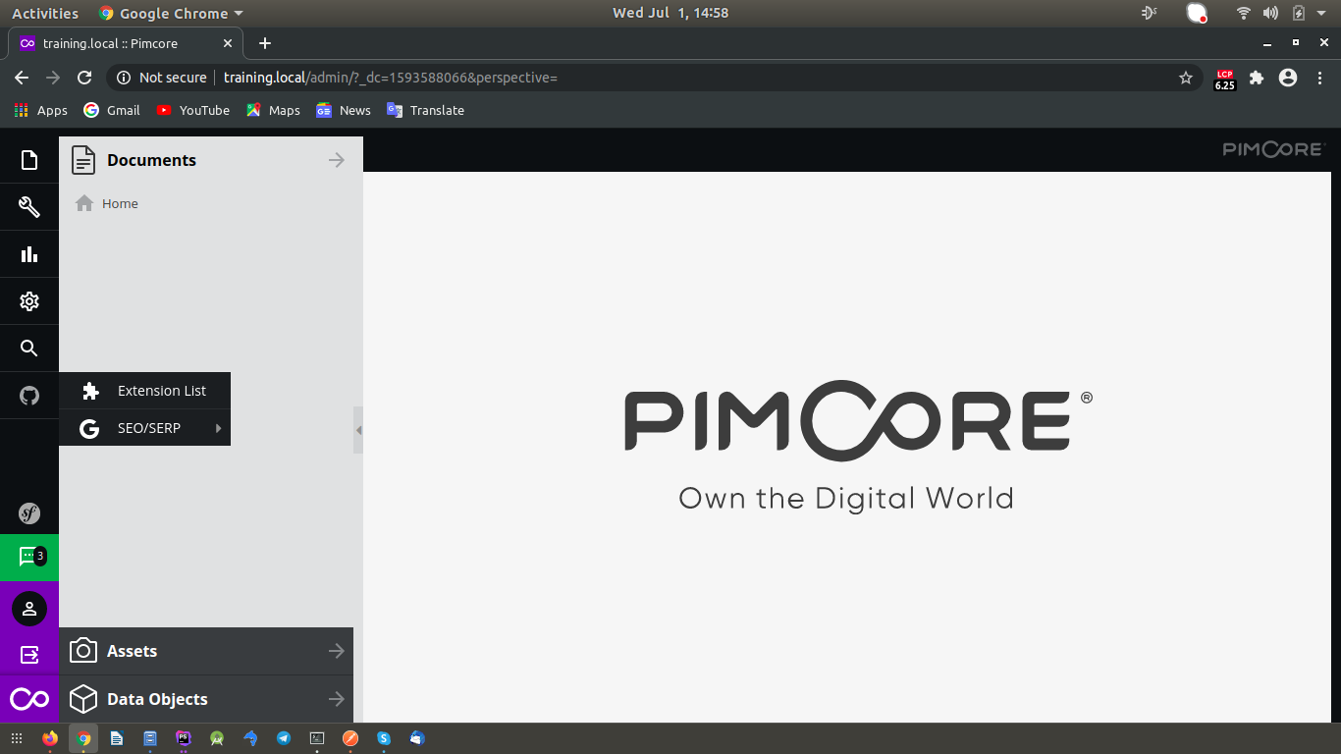
Task: Click Activities in the top bar
Action: [x=45, y=13]
